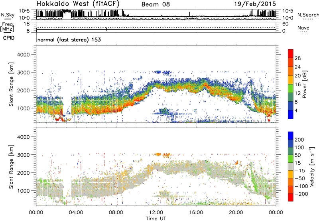319x221 pixels.
Task: Click the 'CPID' row label
Action: (x=9, y=38)
